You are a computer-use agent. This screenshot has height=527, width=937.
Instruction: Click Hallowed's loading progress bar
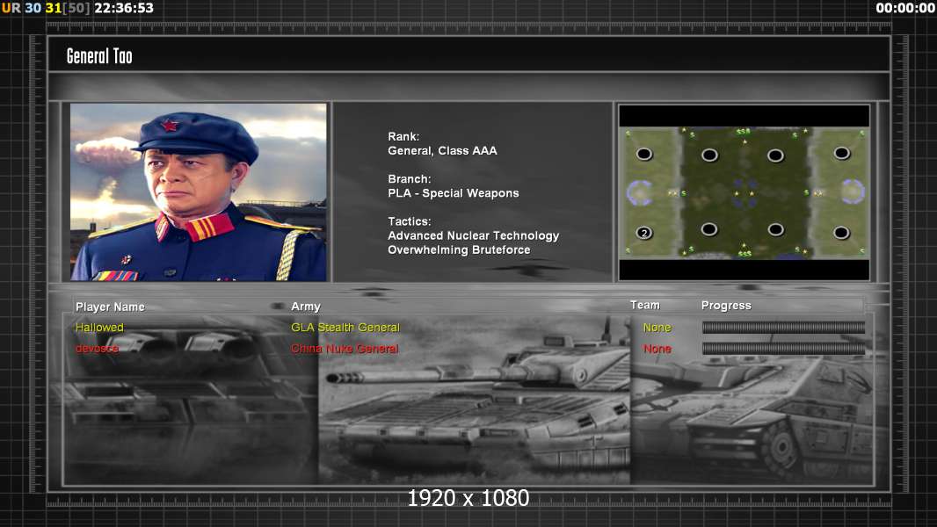pyautogui.click(x=783, y=327)
